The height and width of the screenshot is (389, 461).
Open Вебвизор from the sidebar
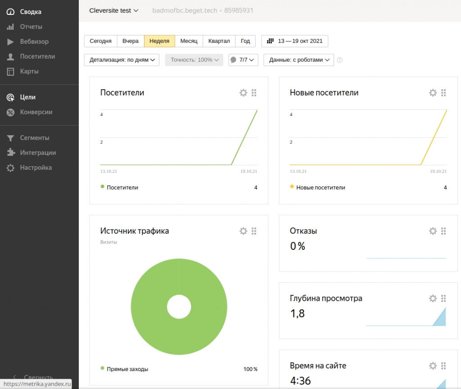click(34, 41)
